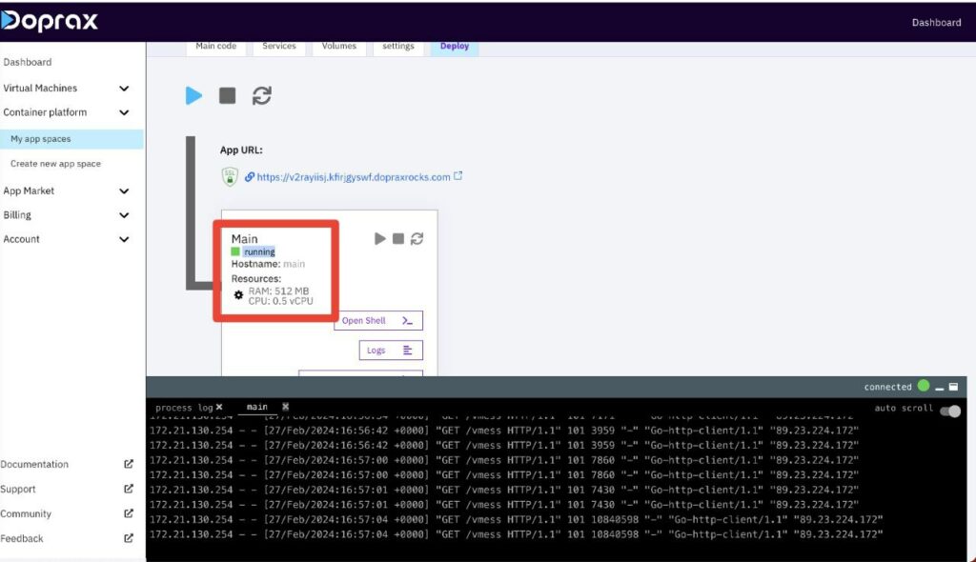Restart the app with the large refresh icon
976x562 pixels.
click(261, 95)
